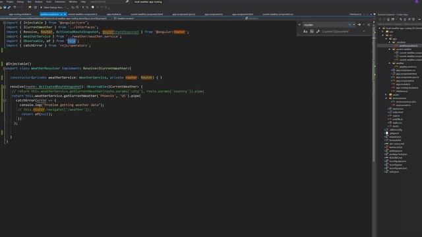Click the green Start run arrow
This screenshot has width=422, height=237.
(41, 7)
